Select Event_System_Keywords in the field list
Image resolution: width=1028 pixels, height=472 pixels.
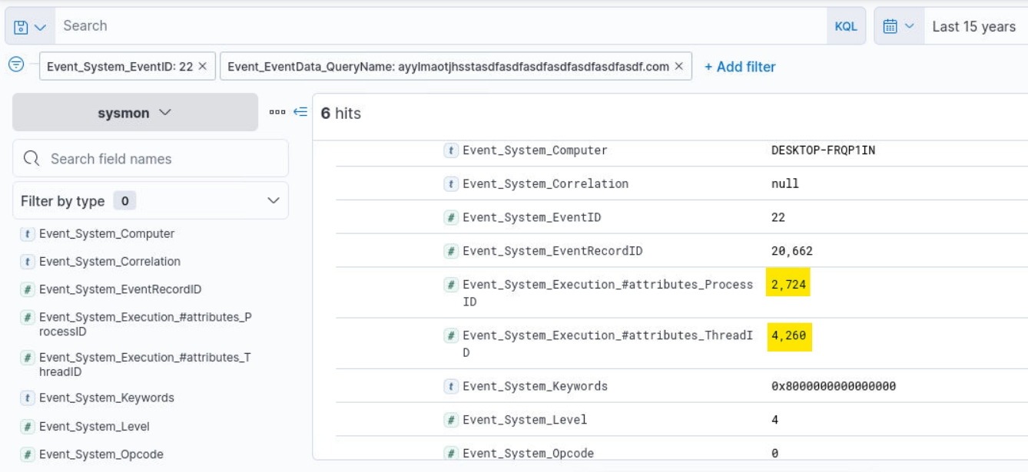coord(106,398)
